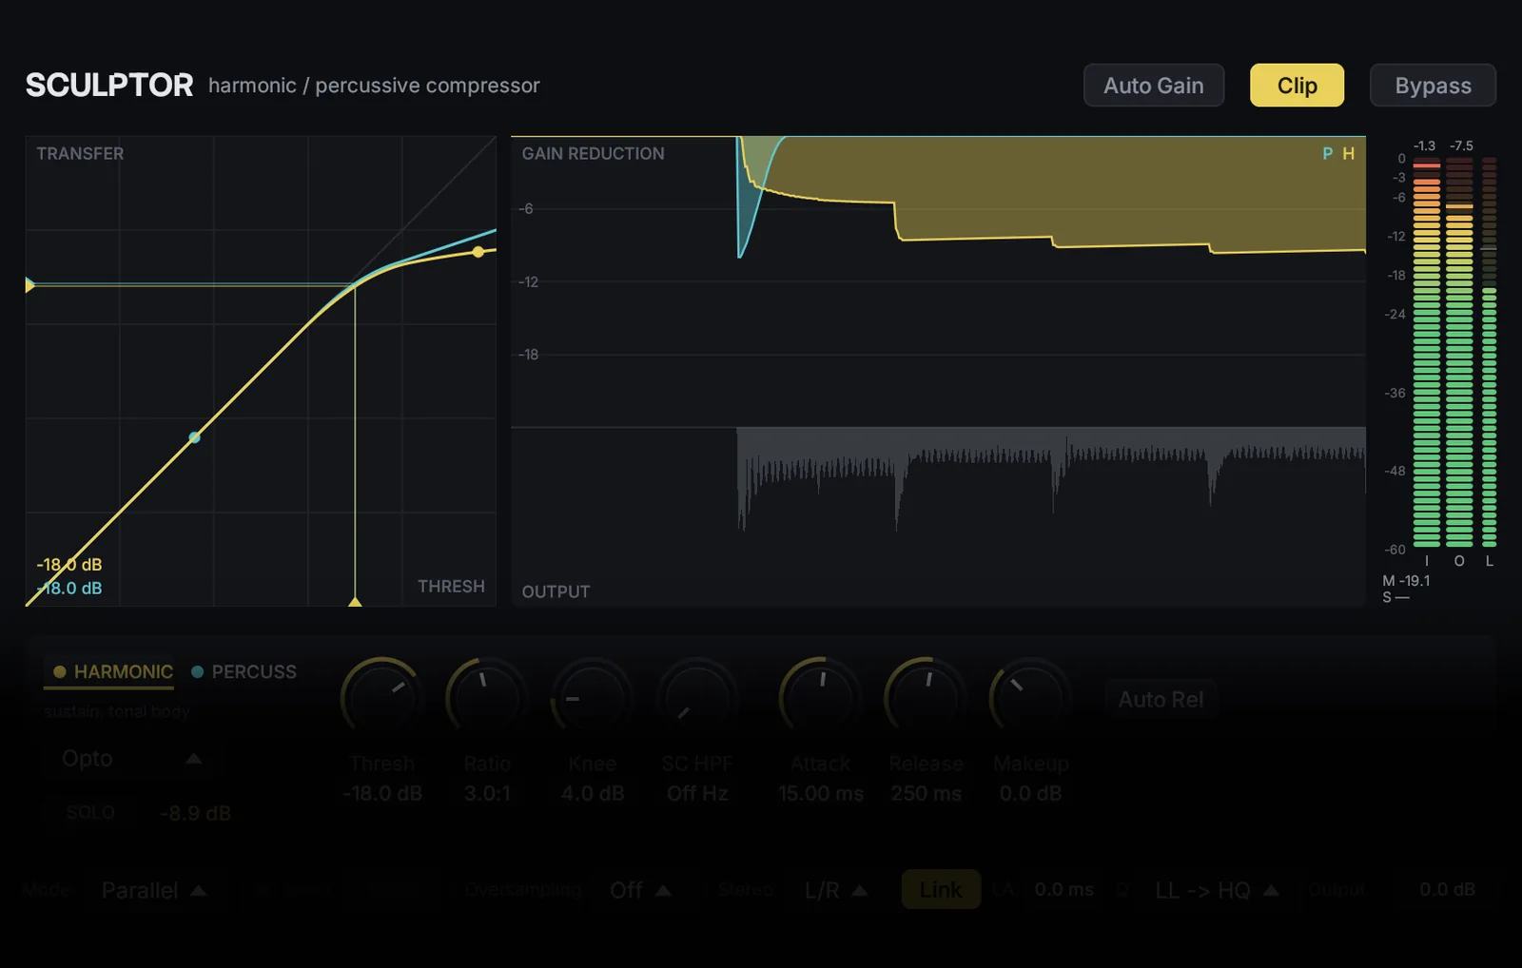Click the yellow threshold triangle on transfer left edge
Viewport: 1522px width, 968px height.
pyautogui.click(x=29, y=285)
